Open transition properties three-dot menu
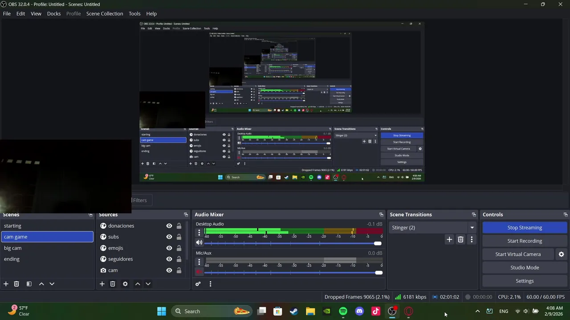The height and width of the screenshot is (320, 570). point(472,240)
